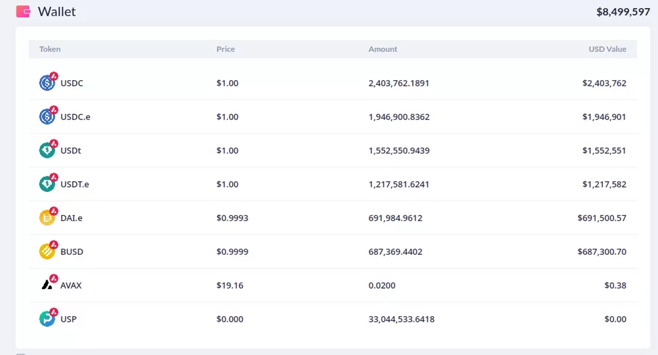Click the USDT.e price $1.00

coord(227,185)
